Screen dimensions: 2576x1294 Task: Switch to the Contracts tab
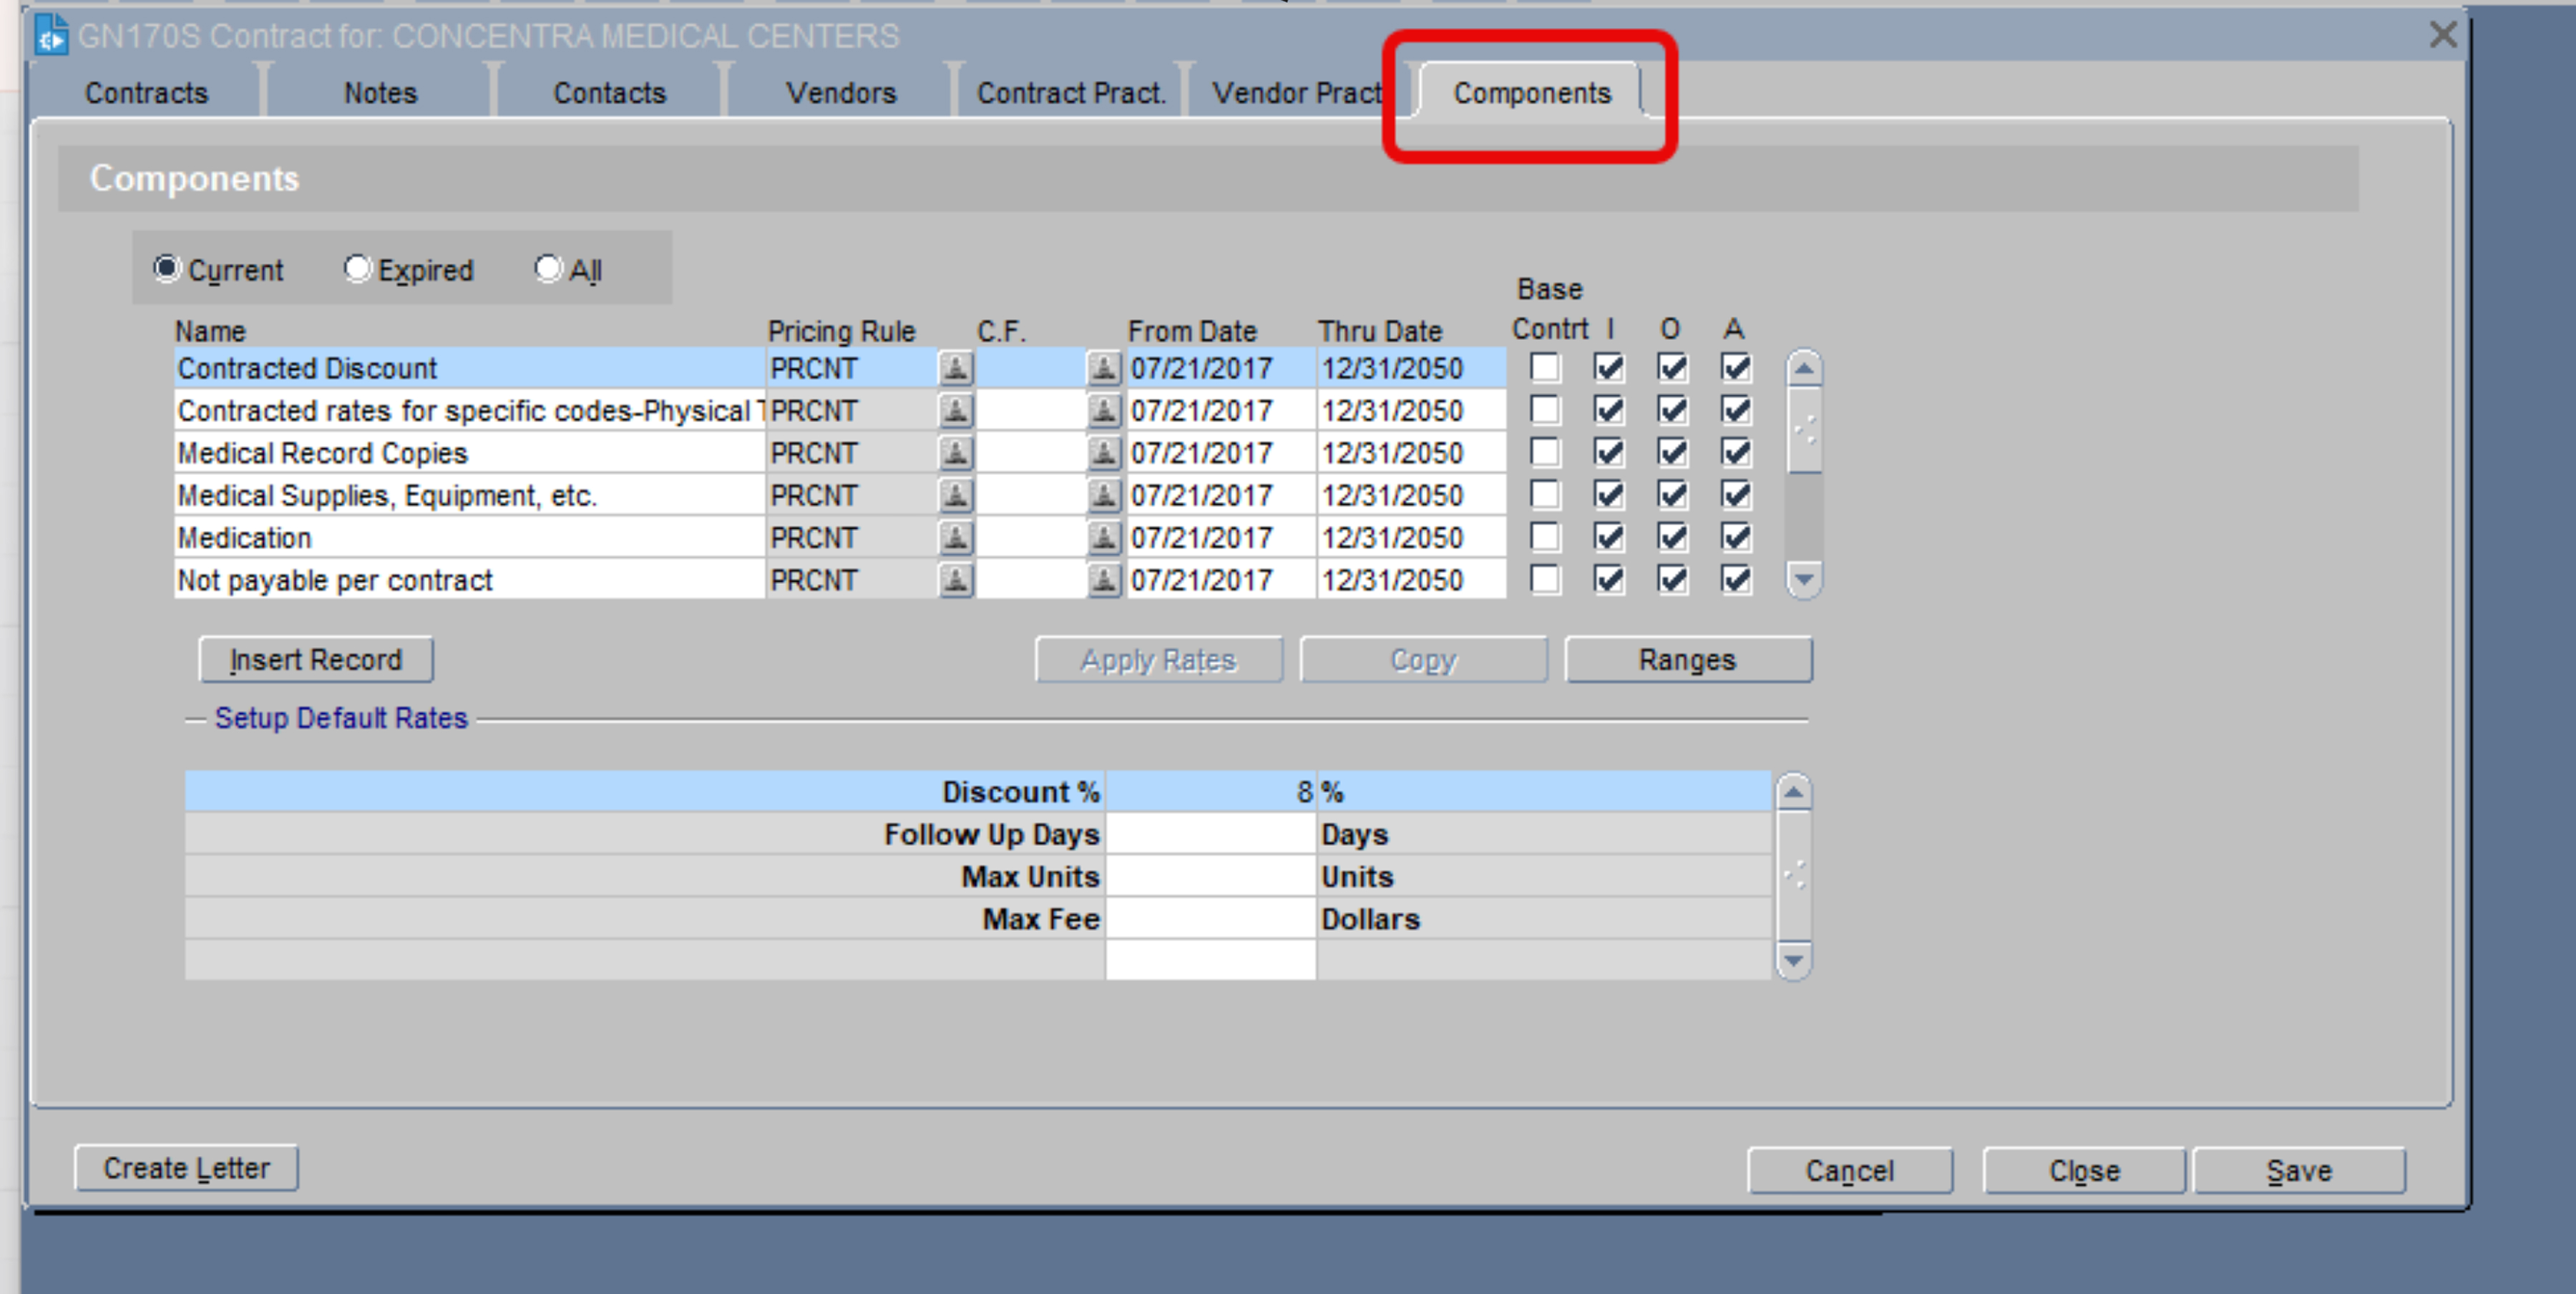click(146, 92)
